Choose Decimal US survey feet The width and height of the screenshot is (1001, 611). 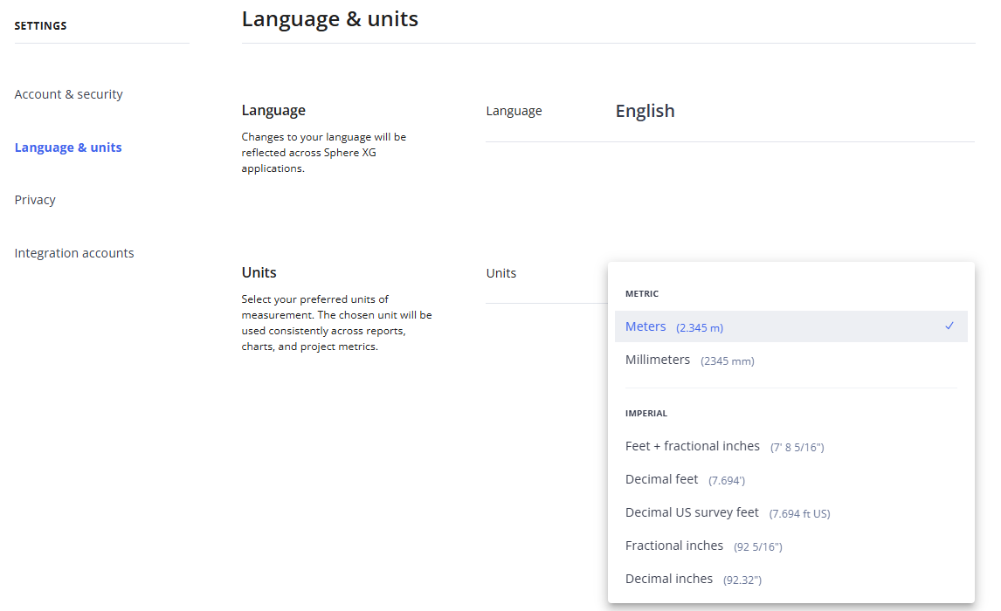click(692, 512)
